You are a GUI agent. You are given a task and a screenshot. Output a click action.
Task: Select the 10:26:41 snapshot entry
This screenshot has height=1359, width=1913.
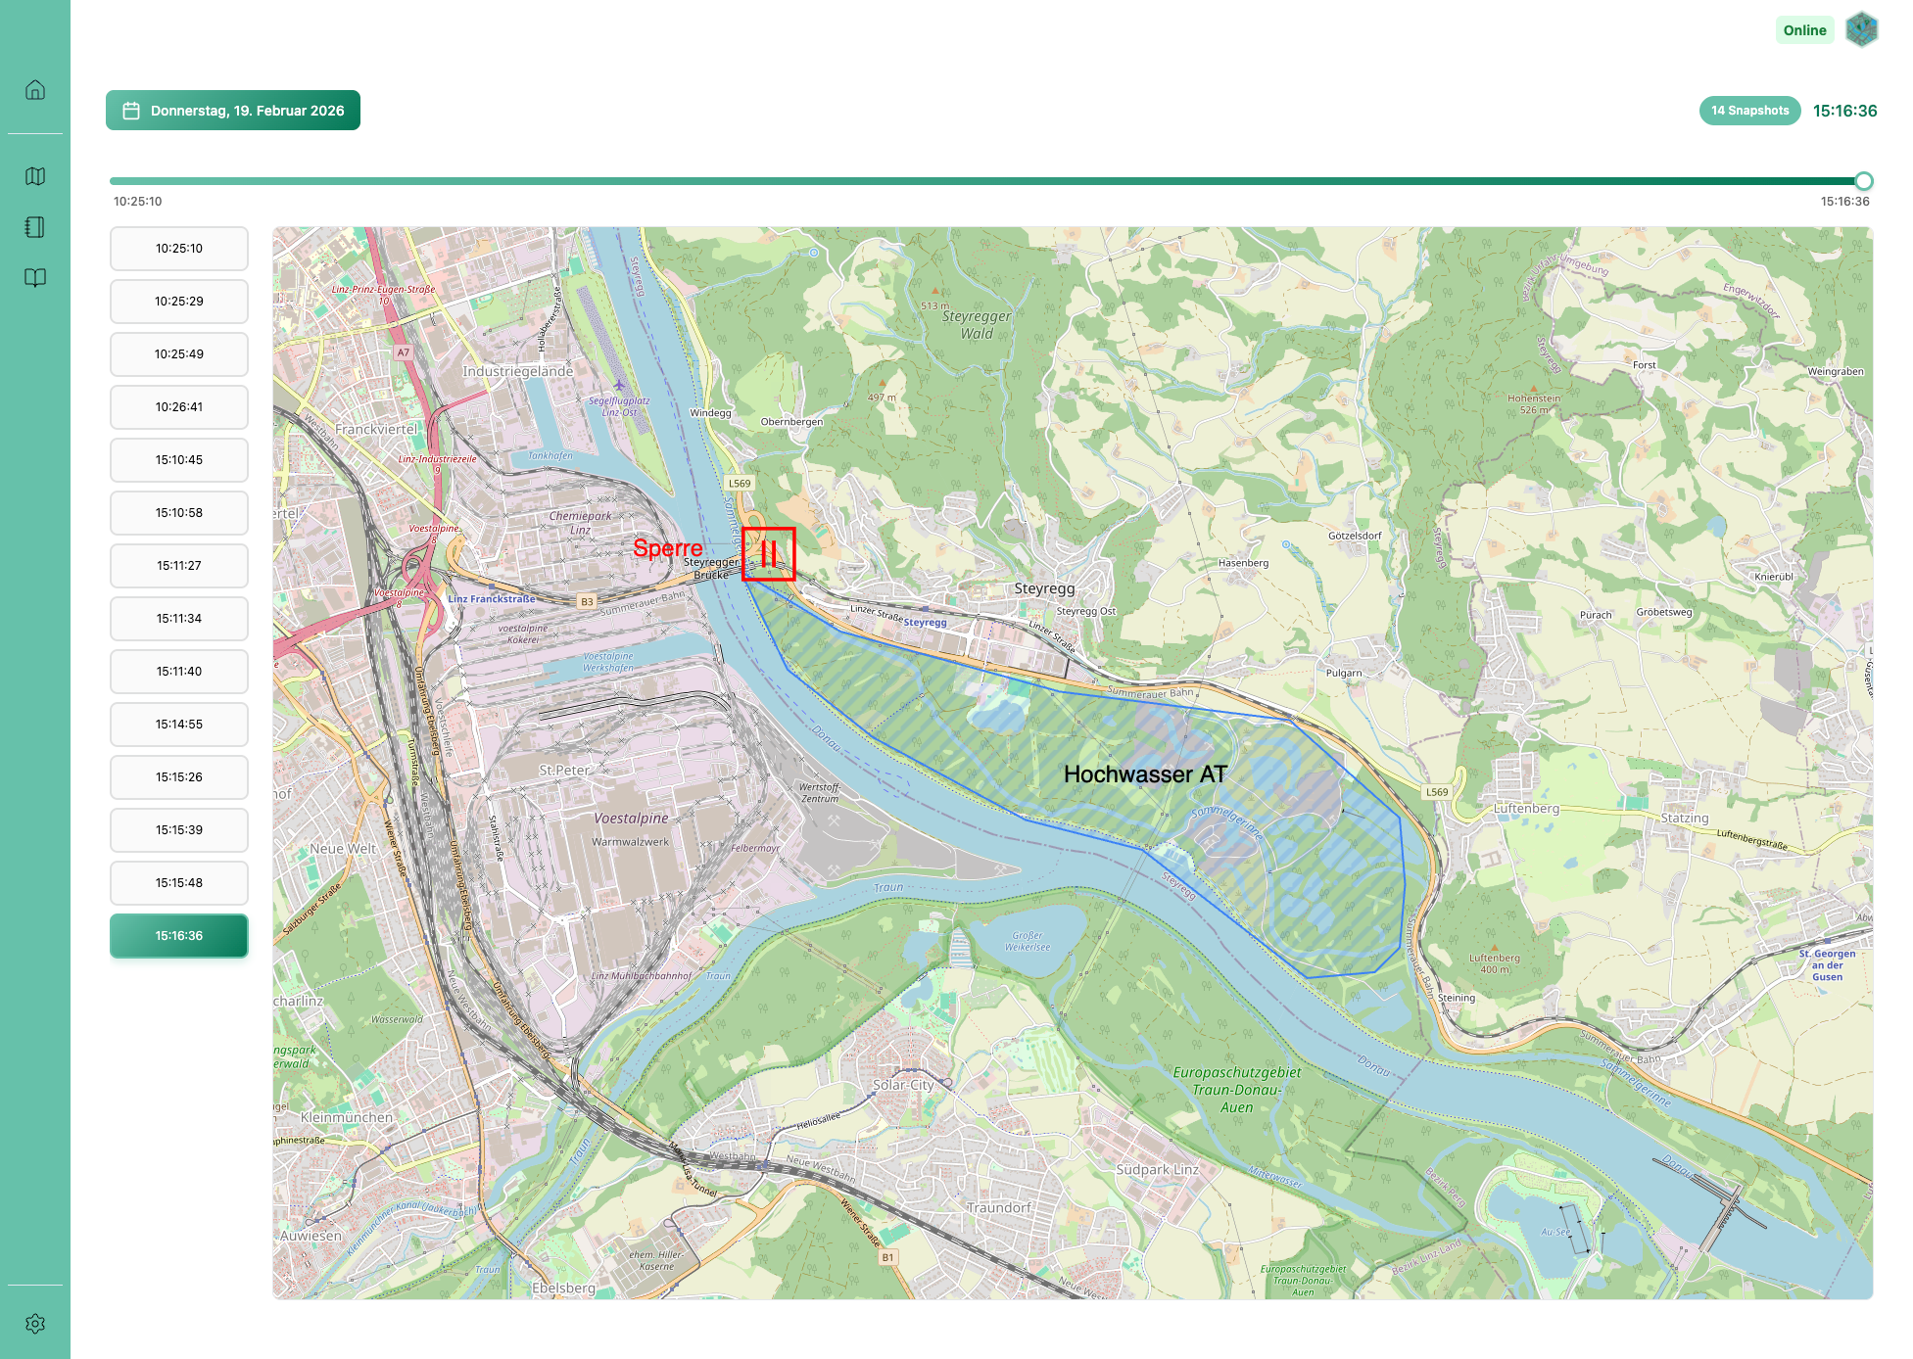(x=179, y=407)
